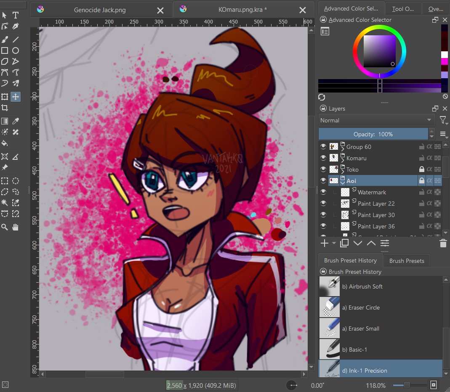Select the Zoom magnifier tool
The image size is (450, 392).
pos(5,228)
